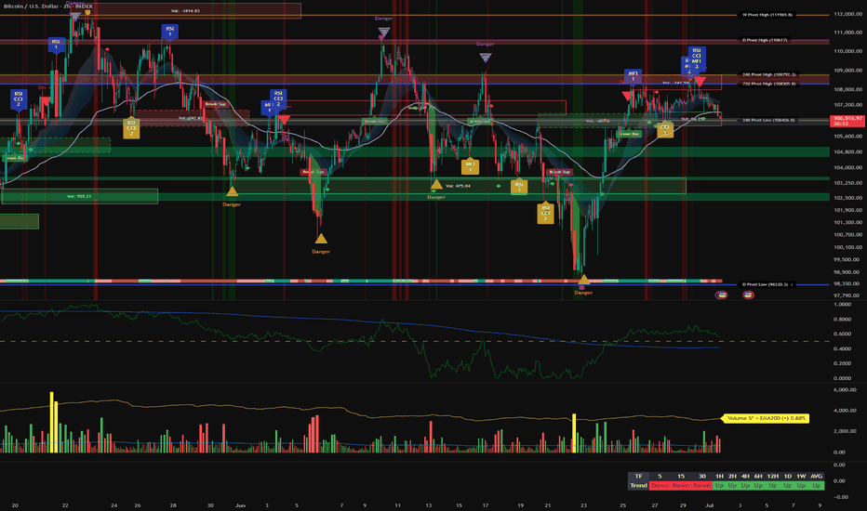Image resolution: width=867 pixels, height=511 pixels.
Task: Click the W Pivot High (111965.8) label
Action: pyautogui.click(x=767, y=15)
